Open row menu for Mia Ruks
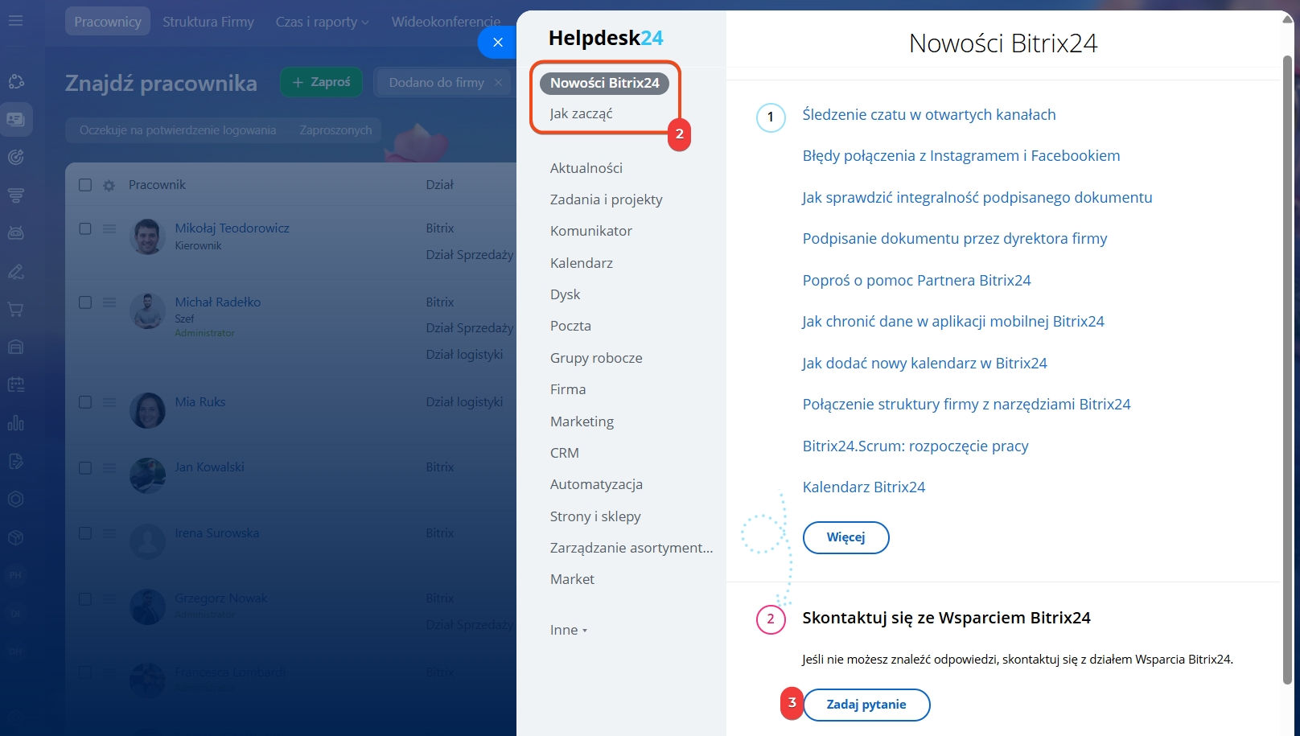Viewport: 1300px width, 736px height. pyautogui.click(x=109, y=402)
